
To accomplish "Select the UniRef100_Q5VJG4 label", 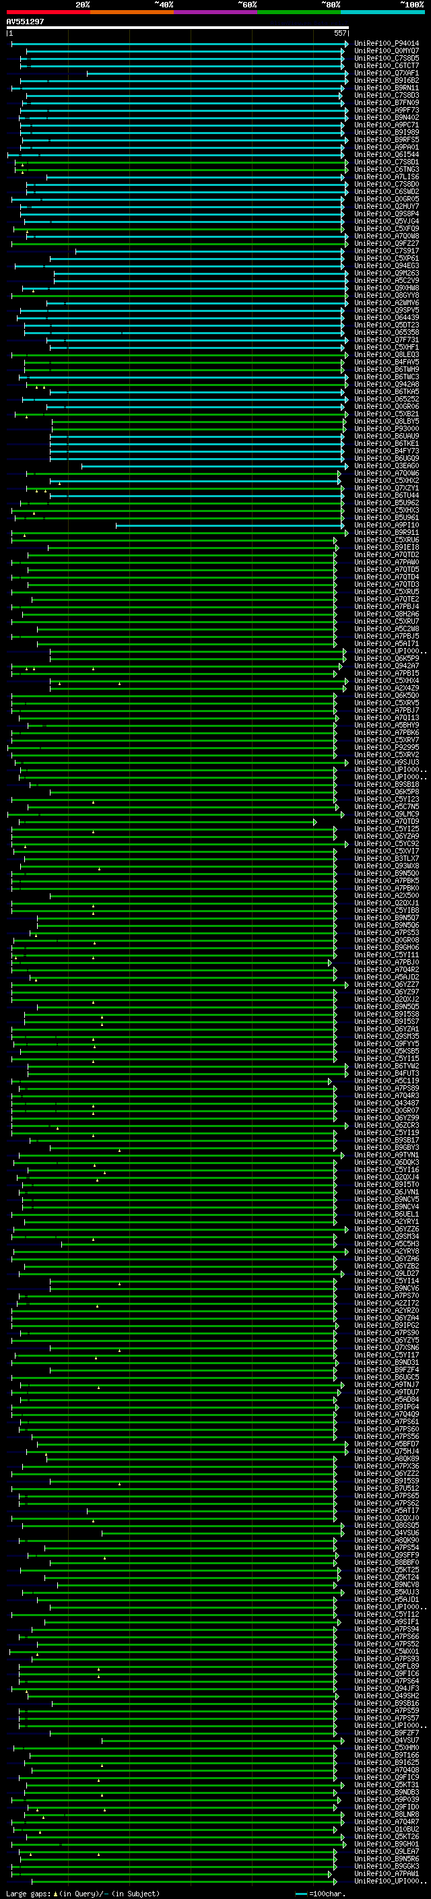I will click(x=387, y=221).
